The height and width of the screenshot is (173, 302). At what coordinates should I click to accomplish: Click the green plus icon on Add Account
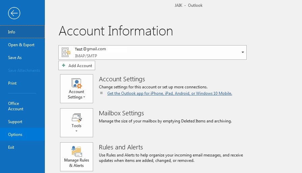(63, 65)
